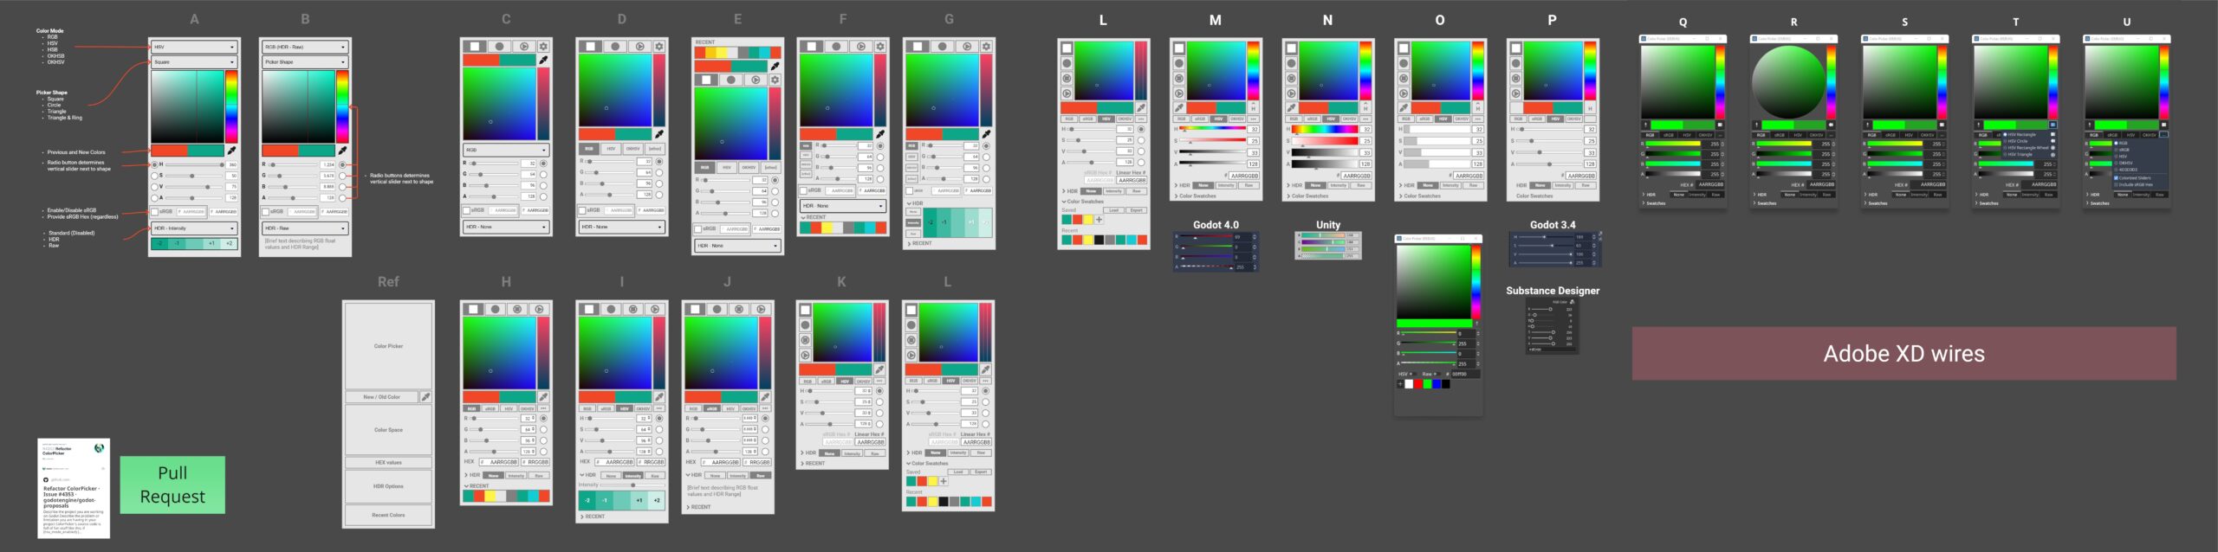
Task: Select the square shape icon in mockup M
Action: 1179,48
